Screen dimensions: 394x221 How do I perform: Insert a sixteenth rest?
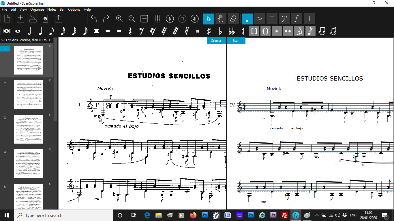(153, 31)
